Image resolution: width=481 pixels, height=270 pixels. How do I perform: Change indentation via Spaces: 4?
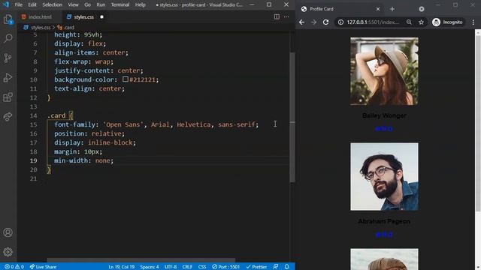(150, 267)
